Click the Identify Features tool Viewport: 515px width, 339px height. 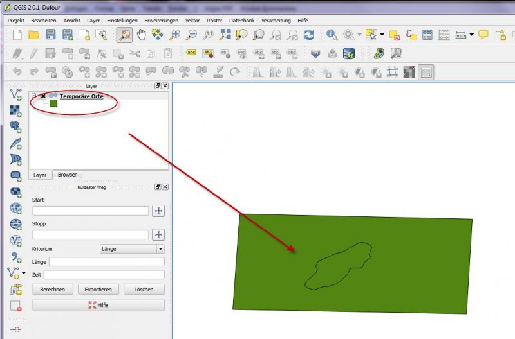coord(332,35)
